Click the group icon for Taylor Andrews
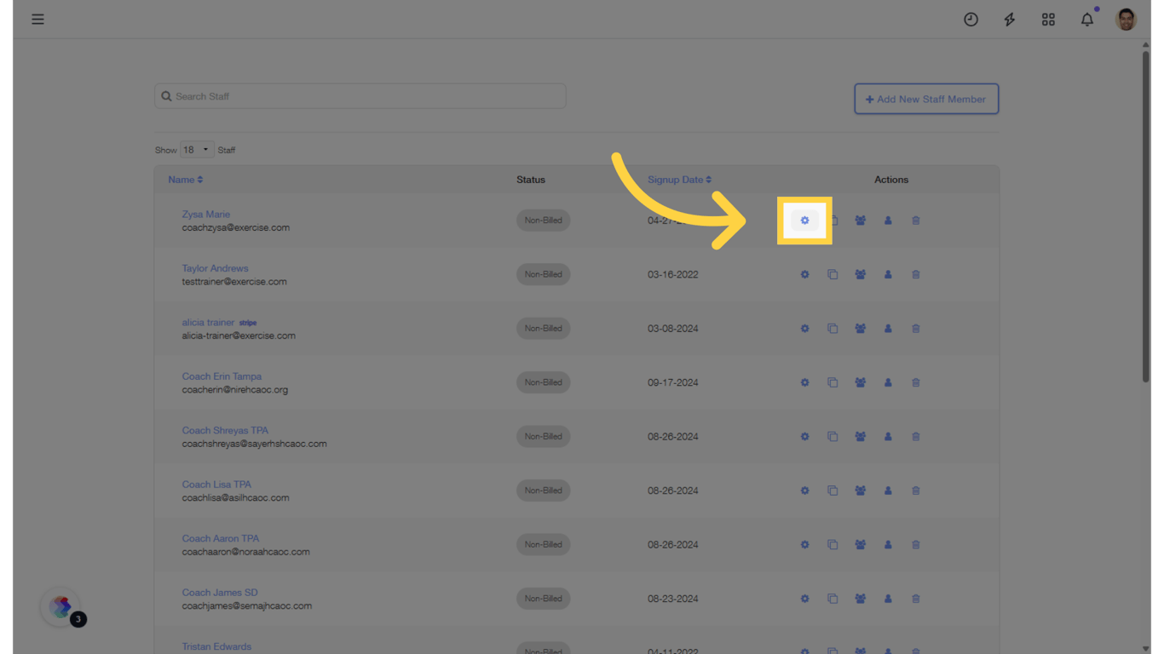Screen dimensions: 1164x654 tap(861, 274)
